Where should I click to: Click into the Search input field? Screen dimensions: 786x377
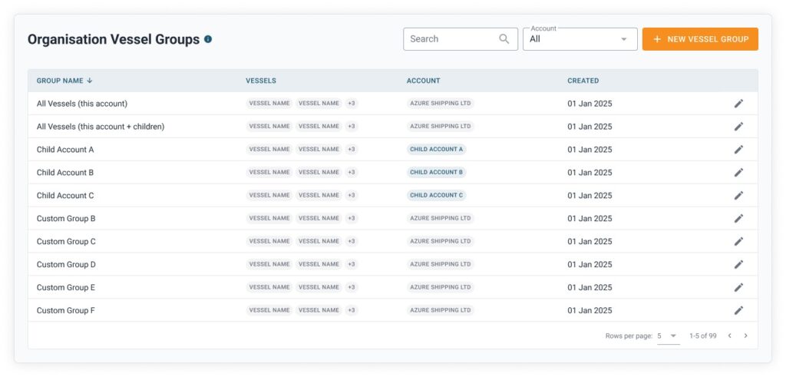[x=450, y=39]
